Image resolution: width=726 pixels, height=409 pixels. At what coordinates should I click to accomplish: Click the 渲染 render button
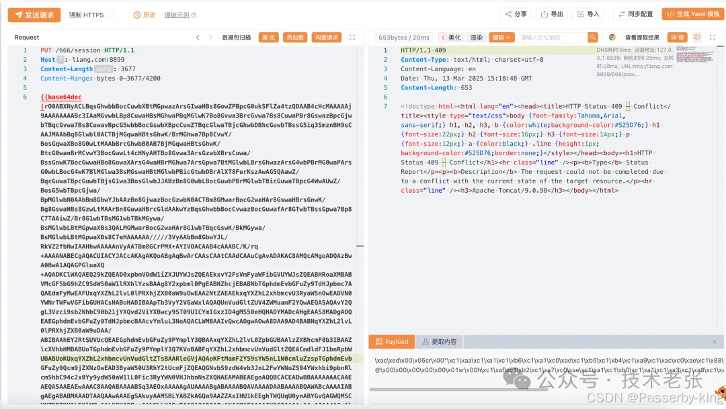click(477, 38)
